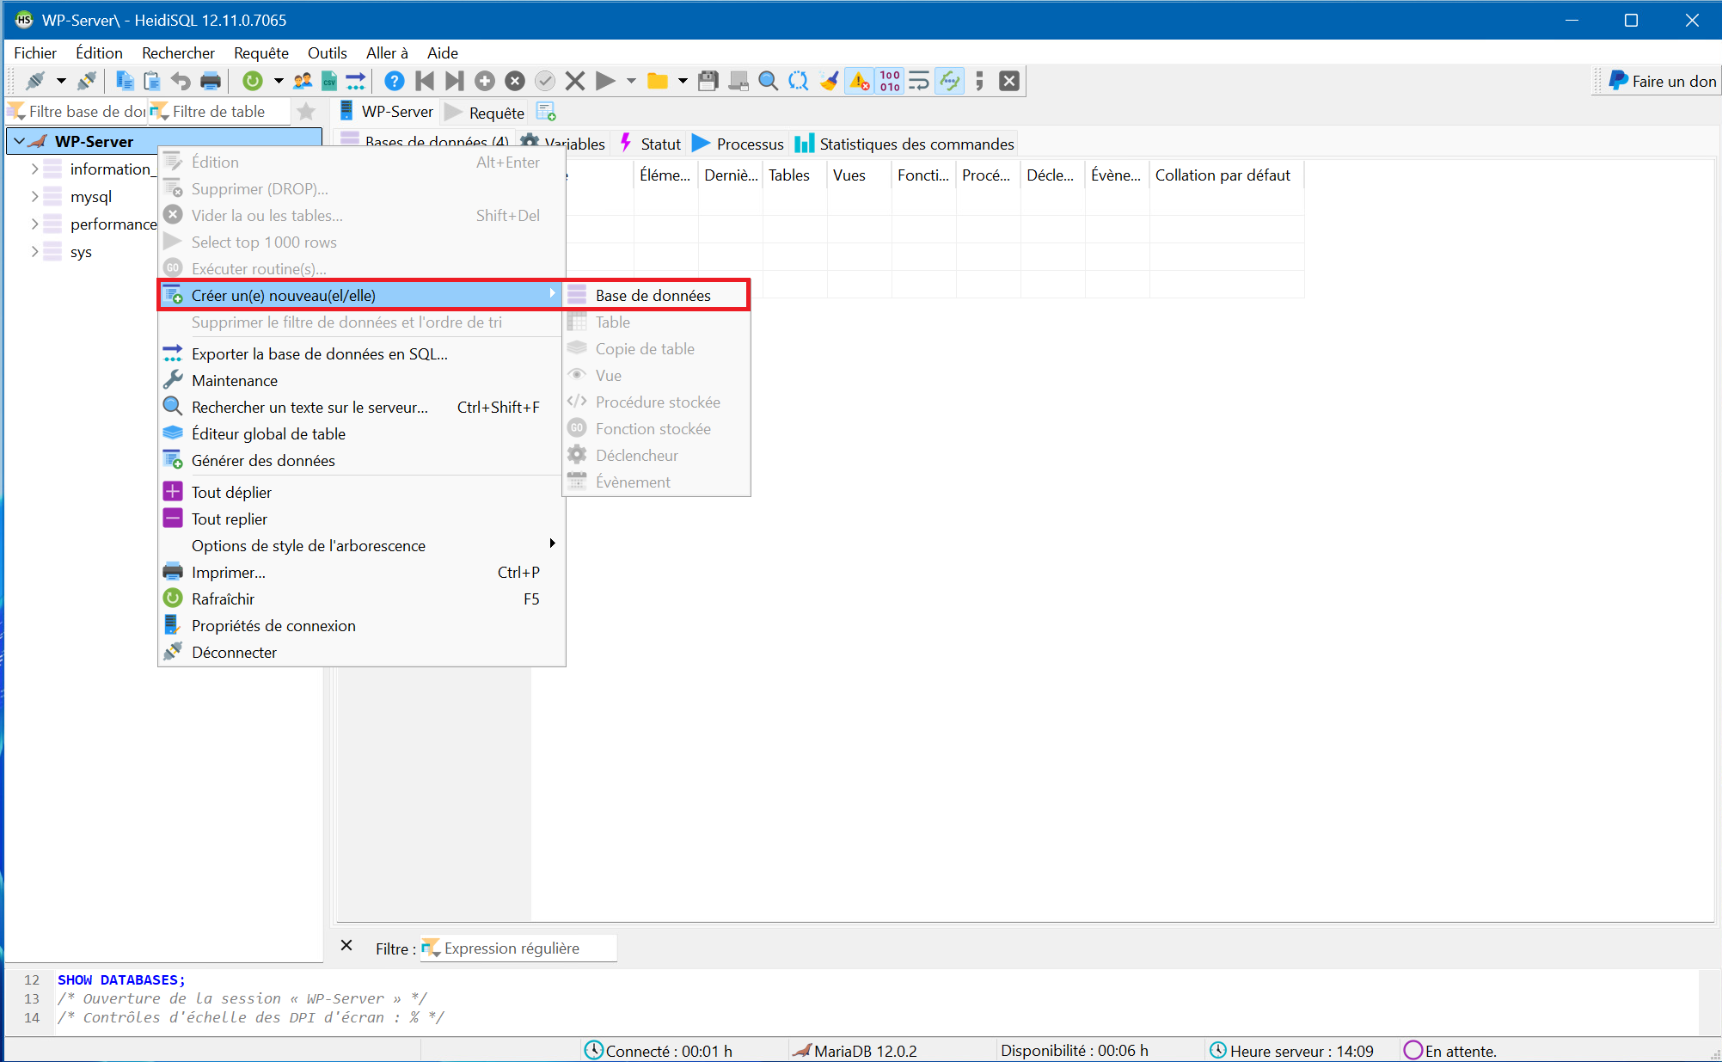Click the find text magnifier toolbar icon
The image size is (1722, 1062).
coord(768,81)
